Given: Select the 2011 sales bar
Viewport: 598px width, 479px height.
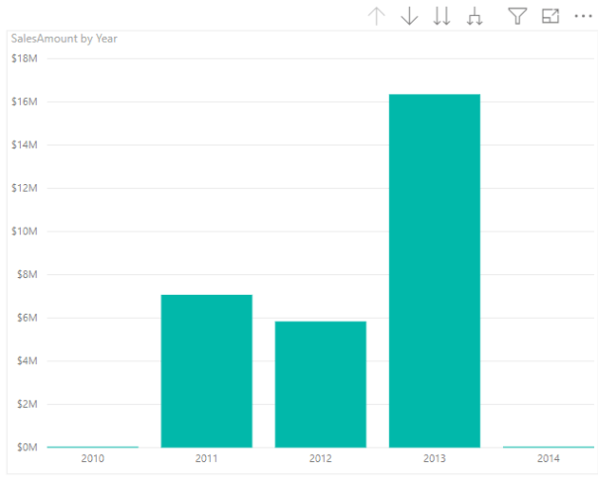Looking at the screenshot, I should (x=207, y=371).
